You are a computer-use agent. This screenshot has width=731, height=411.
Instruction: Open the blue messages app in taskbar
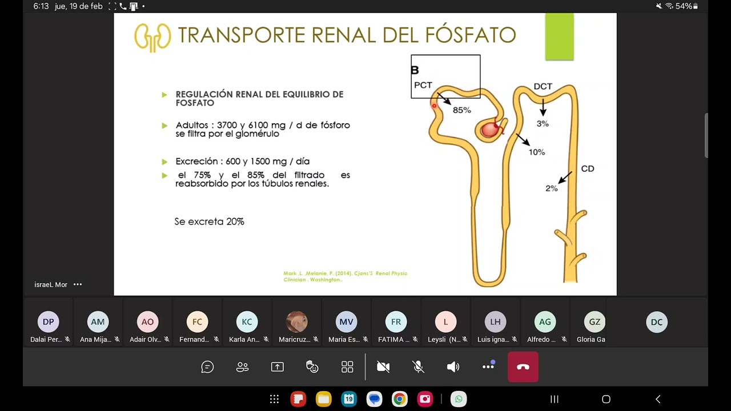point(374,399)
